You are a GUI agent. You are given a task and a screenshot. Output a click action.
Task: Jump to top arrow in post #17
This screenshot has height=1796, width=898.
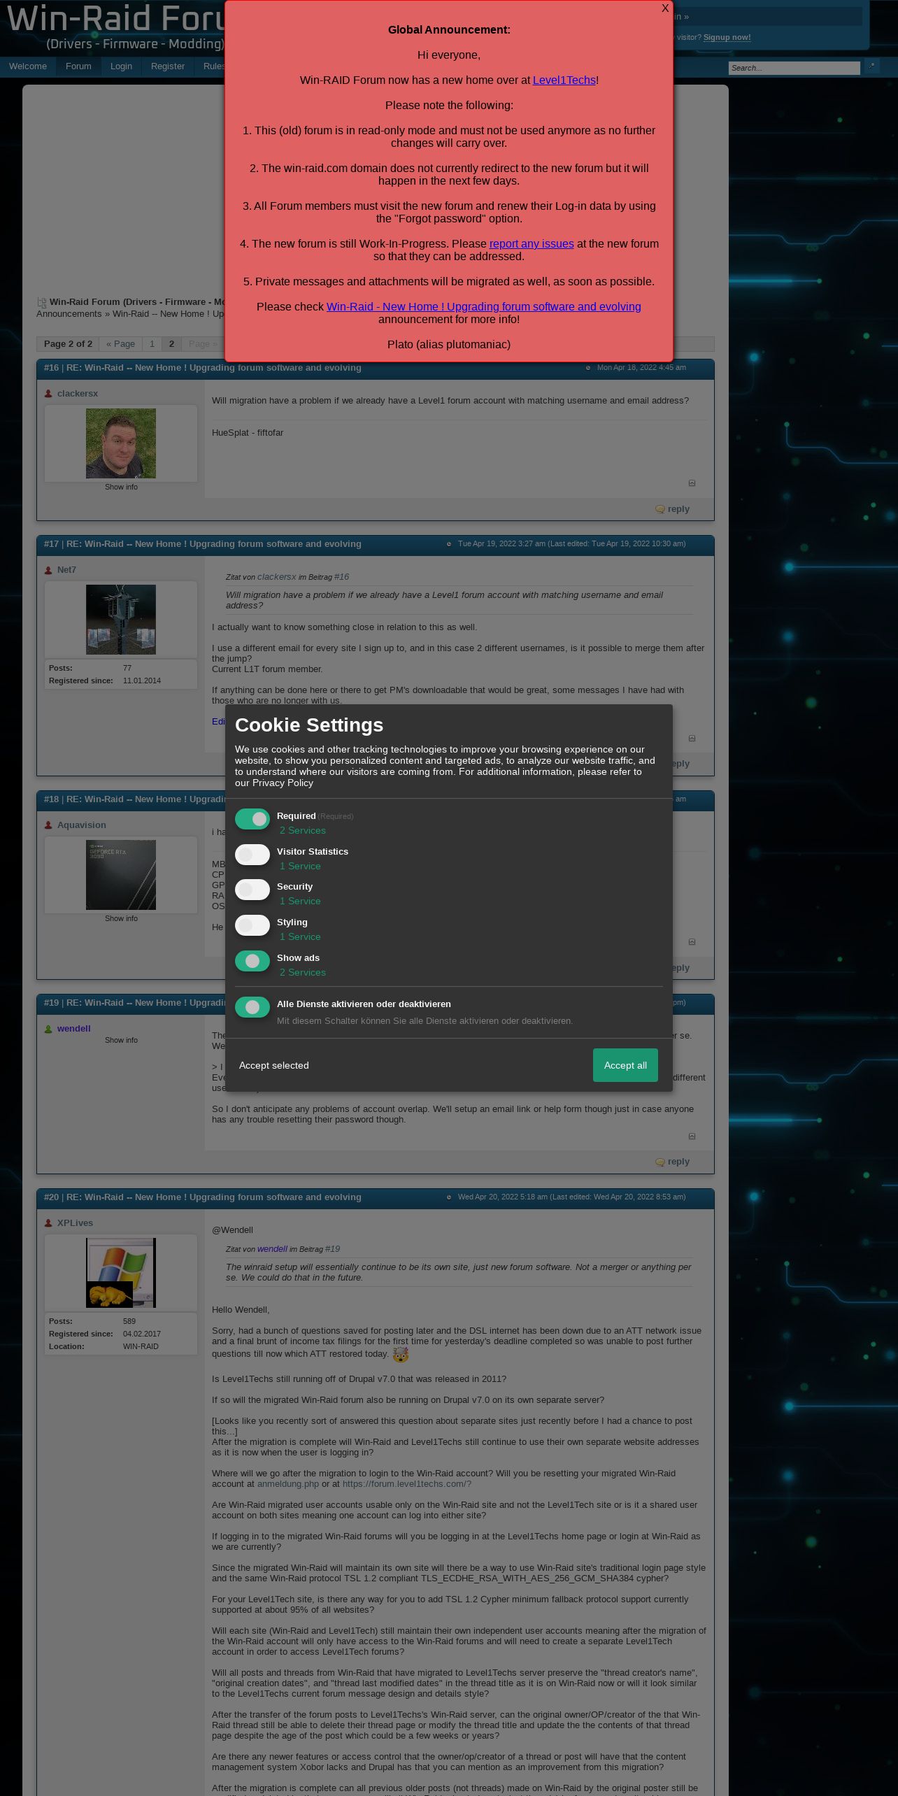pyautogui.click(x=692, y=739)
